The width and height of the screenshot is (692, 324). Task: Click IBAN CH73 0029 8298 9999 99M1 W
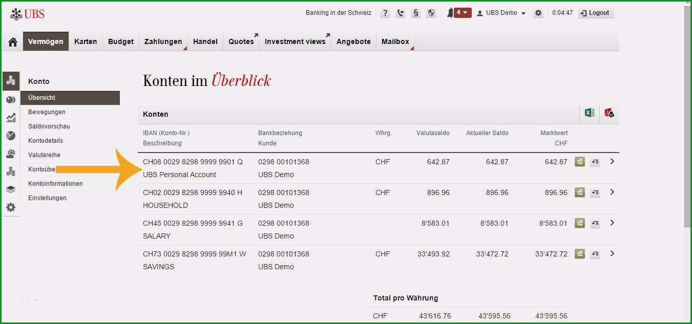[195, 254]
